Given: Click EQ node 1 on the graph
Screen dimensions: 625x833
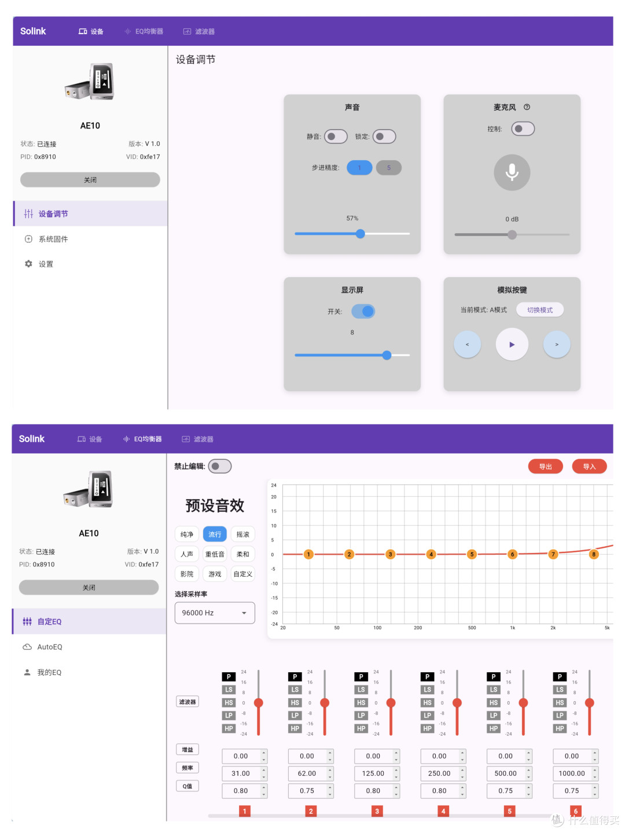Looking at the screenshot, I should (x=308, y=554).
